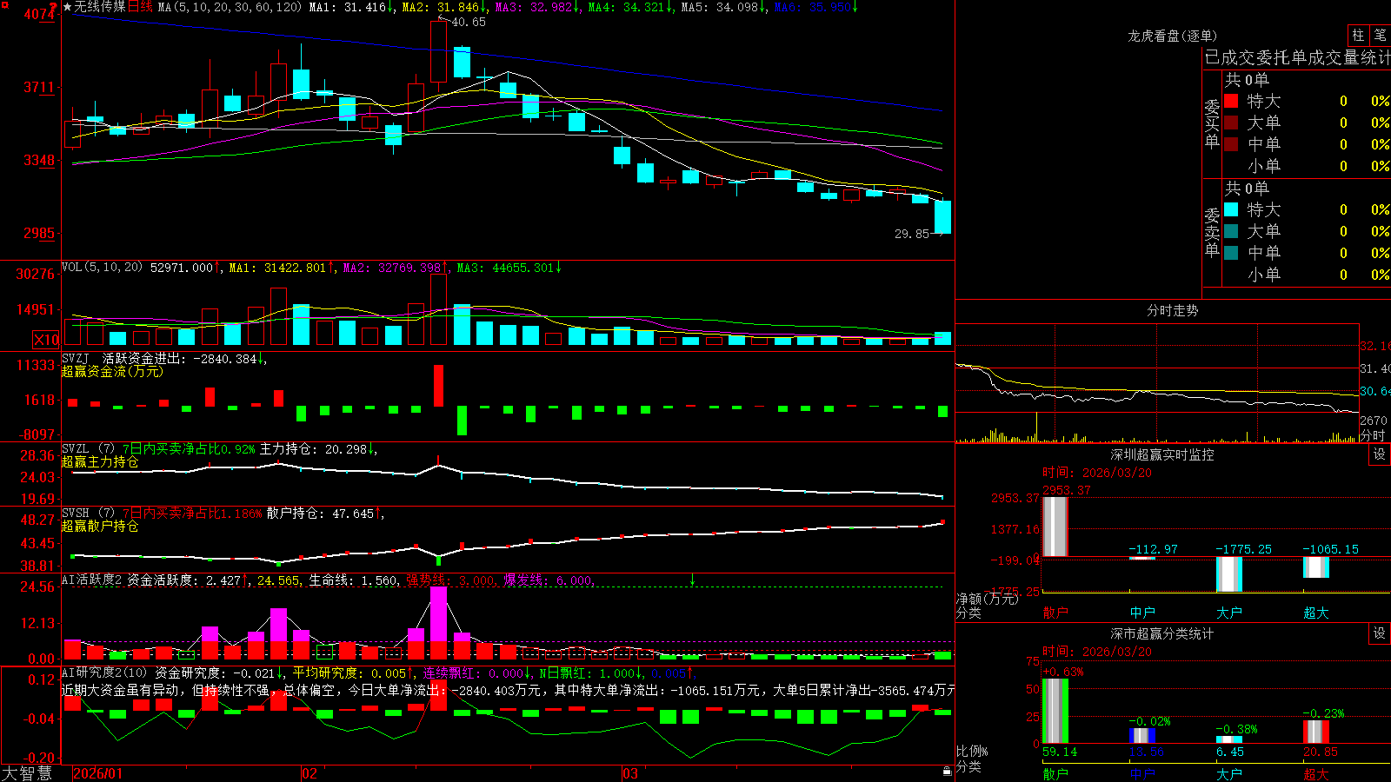Screen dimensions: 1391x782
Task: Click the star marker beside 无线传媒
Action: (67, 7)
